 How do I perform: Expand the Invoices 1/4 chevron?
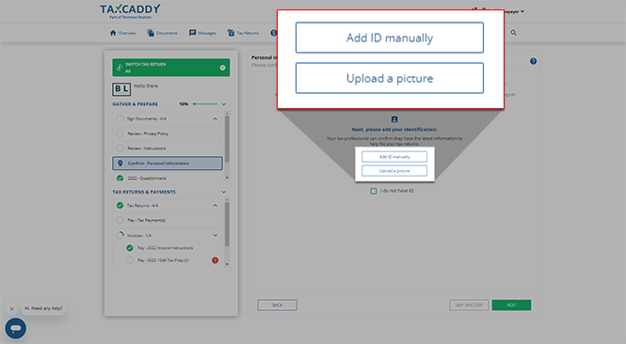click(216, 235)
